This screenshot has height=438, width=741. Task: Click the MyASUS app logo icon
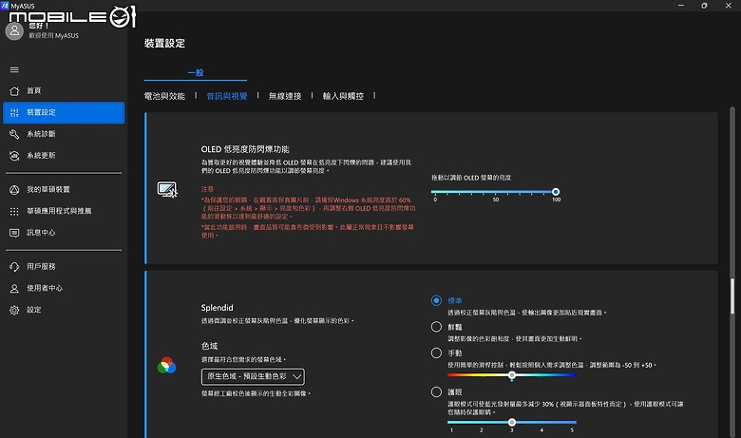[x=5, y=6]
